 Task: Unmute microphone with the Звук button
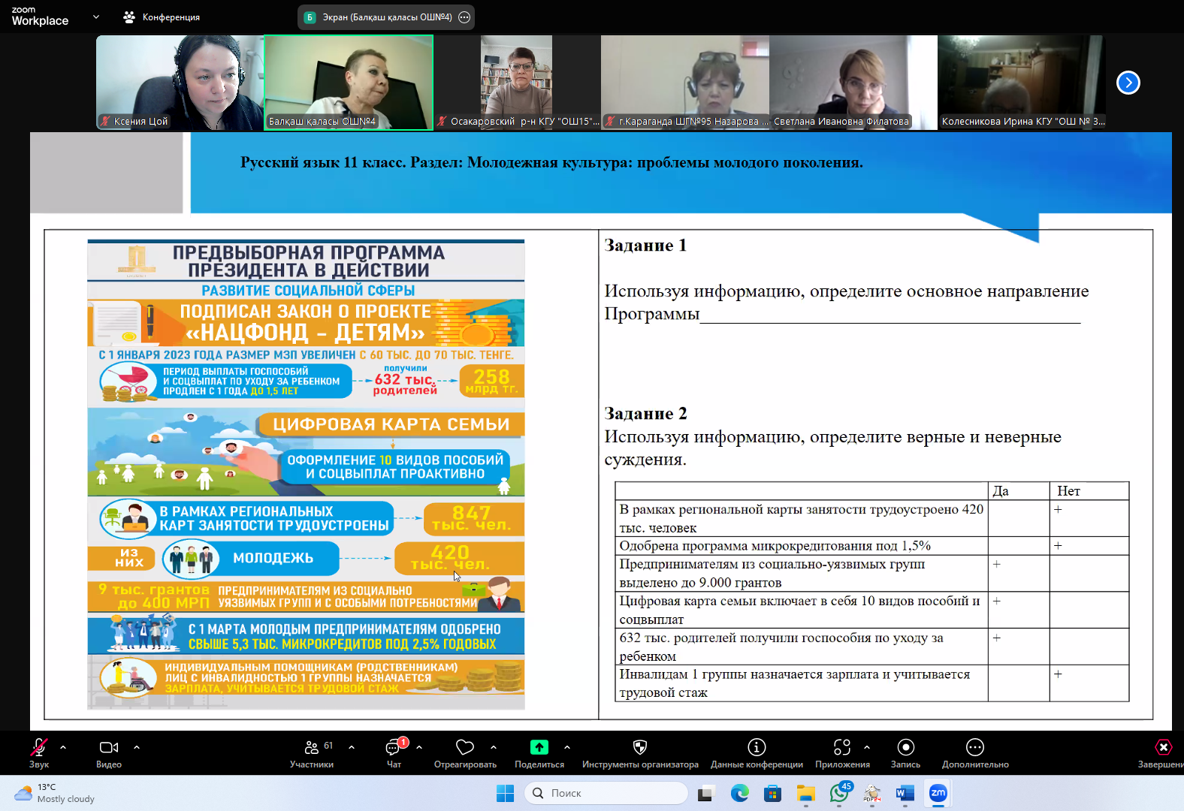click(x=38, y=752)
